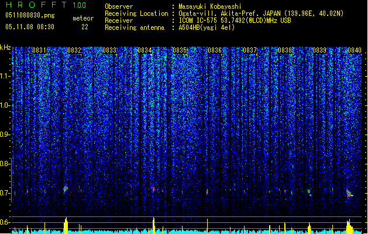
Task: Click the meteor echo just after 0840
Action: 349,194
